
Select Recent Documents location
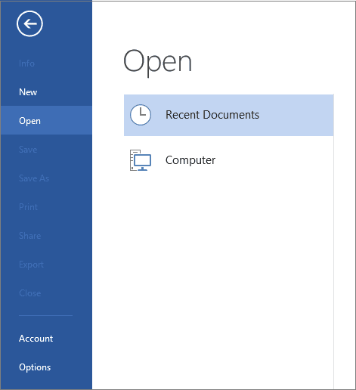[x=229, y=115]
